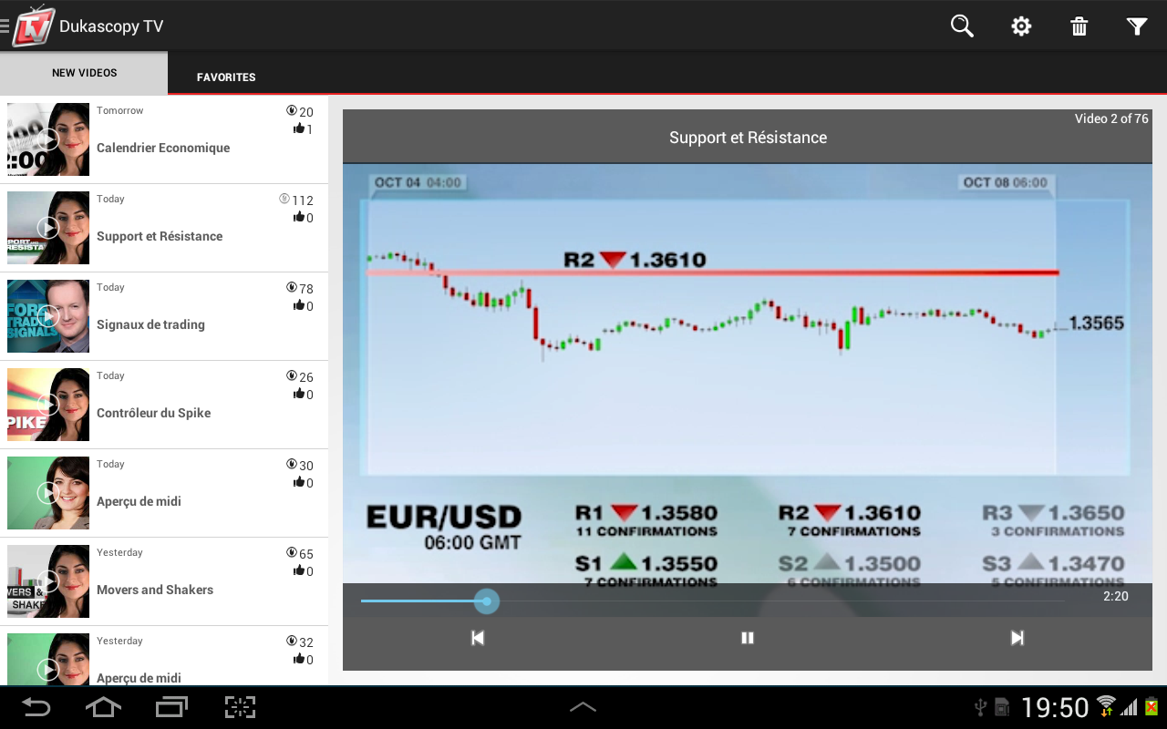Open settings gear in top bar

[x=1021, y=26]
